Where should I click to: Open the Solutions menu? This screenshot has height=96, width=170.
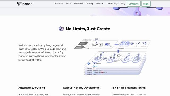coord(59,3)
